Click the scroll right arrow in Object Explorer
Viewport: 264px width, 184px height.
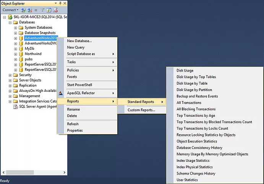click(64, 173)
